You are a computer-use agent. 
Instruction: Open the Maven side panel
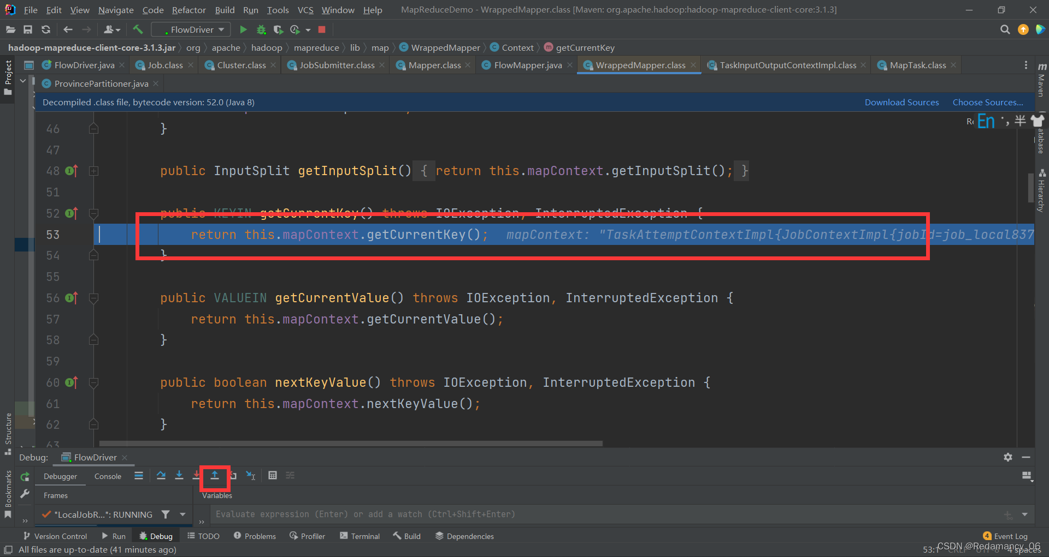coord(1041,80)
